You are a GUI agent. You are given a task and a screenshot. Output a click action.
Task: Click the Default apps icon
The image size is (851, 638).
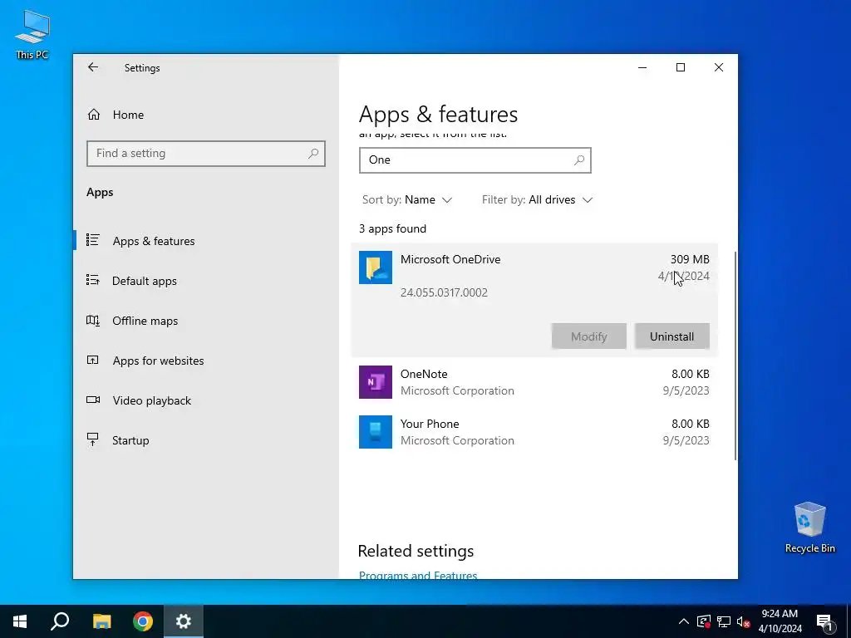(x=93, y=280)
